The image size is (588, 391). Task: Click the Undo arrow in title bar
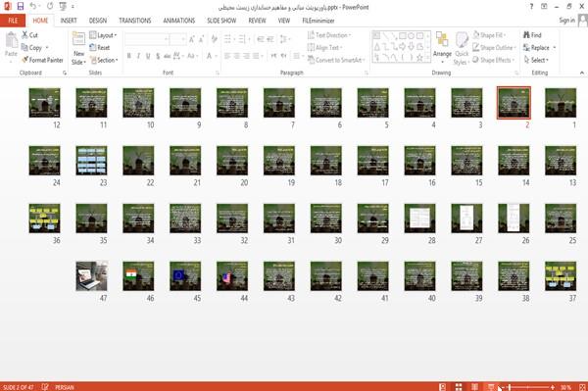pyautogui.click(x=33, y=6)
